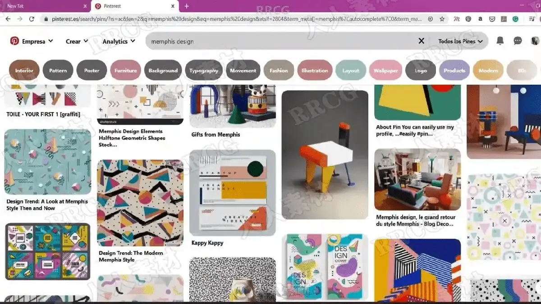Select the Illustration filter chip

coord(315,70)
